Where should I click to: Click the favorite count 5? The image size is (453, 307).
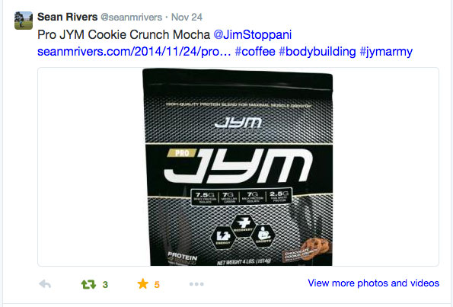[157, 285]
